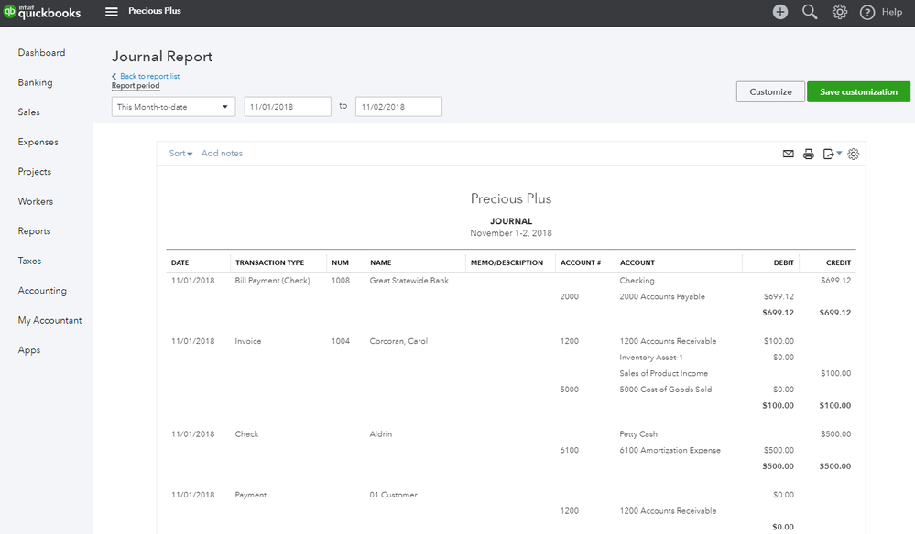The height and width of the screenshot is (534, 915).
Task: Click Precious Plus company name in header
Action: (x=155, y=10)
